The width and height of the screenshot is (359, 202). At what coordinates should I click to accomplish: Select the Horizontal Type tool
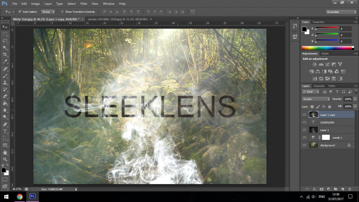click(5, 132)
